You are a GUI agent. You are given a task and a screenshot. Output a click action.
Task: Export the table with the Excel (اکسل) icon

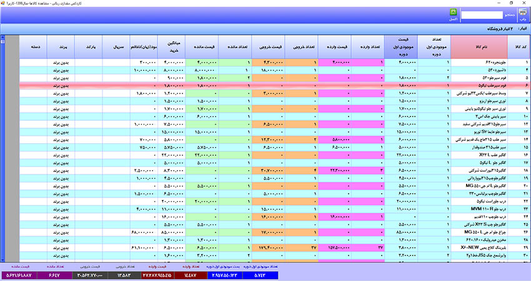tap(453, 12)
